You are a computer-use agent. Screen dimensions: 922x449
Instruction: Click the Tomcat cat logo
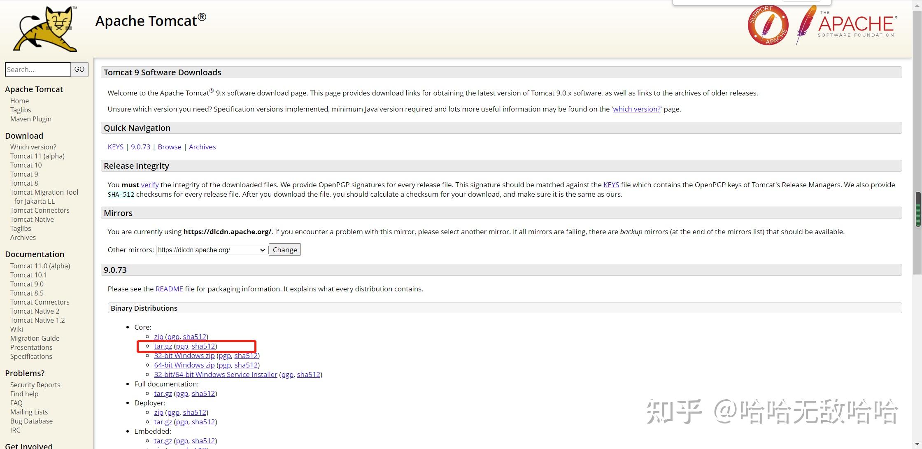point(45,28)
